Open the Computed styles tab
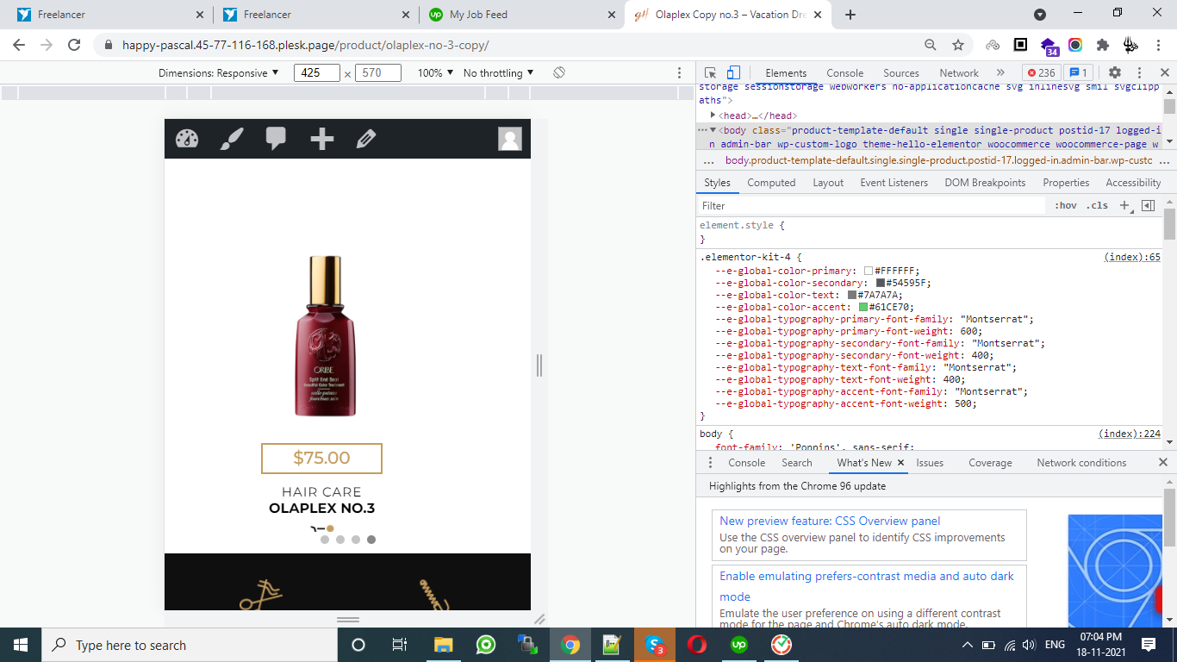Viewport: 1177px width, 662px height. pyautogui.click(x=771, y=183)
